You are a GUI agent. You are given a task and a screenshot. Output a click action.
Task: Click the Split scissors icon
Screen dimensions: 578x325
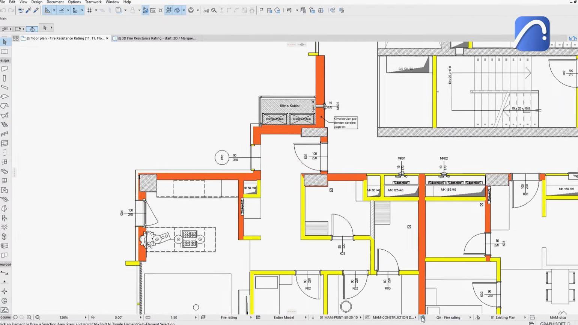click(206, 11)
